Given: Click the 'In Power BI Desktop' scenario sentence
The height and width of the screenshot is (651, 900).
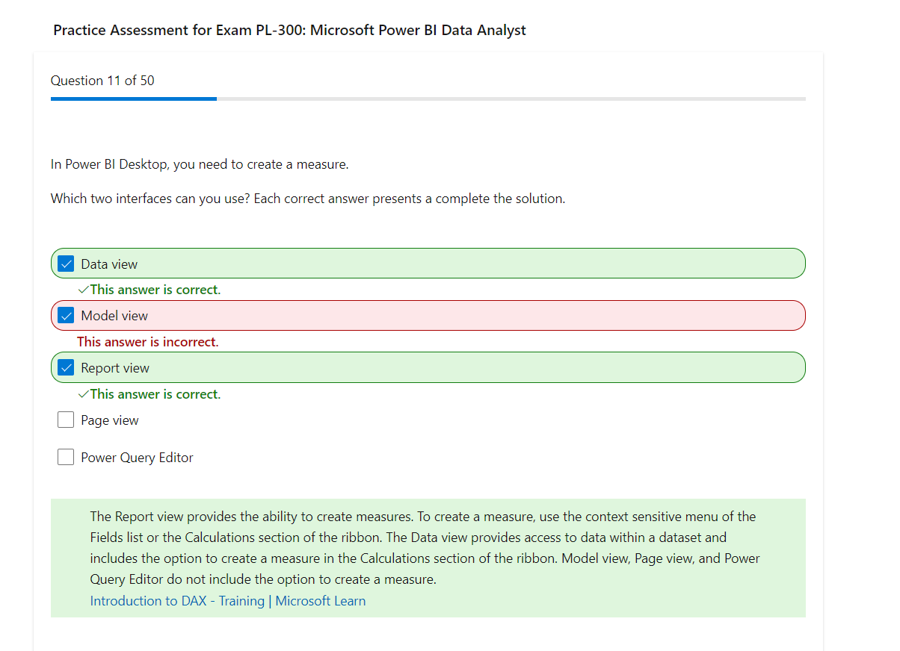Looking at the screenshot, I should pos(200,164).
